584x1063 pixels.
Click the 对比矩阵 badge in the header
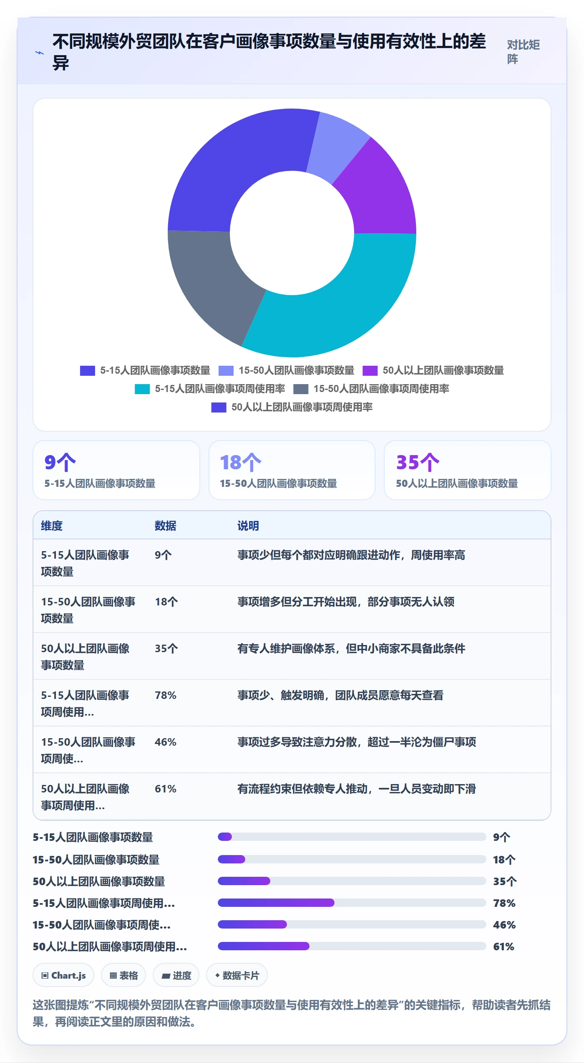tap(523, 52)
